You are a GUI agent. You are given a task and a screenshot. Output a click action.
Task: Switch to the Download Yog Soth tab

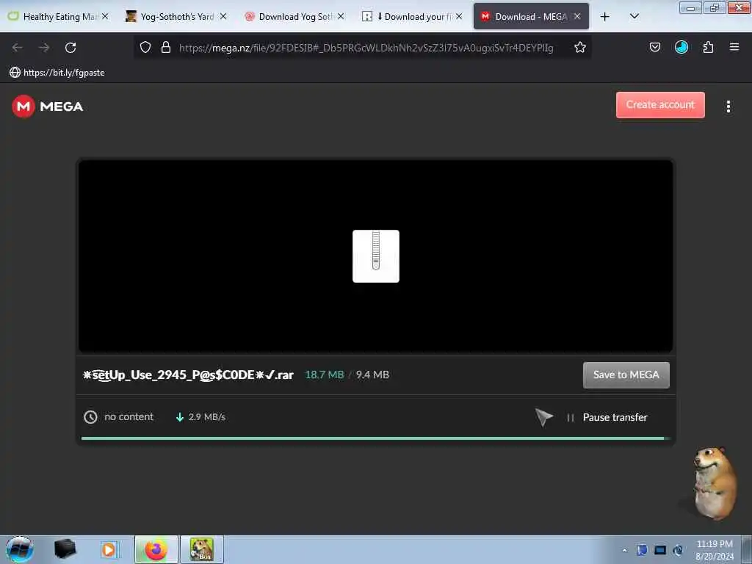coord(295,17)
